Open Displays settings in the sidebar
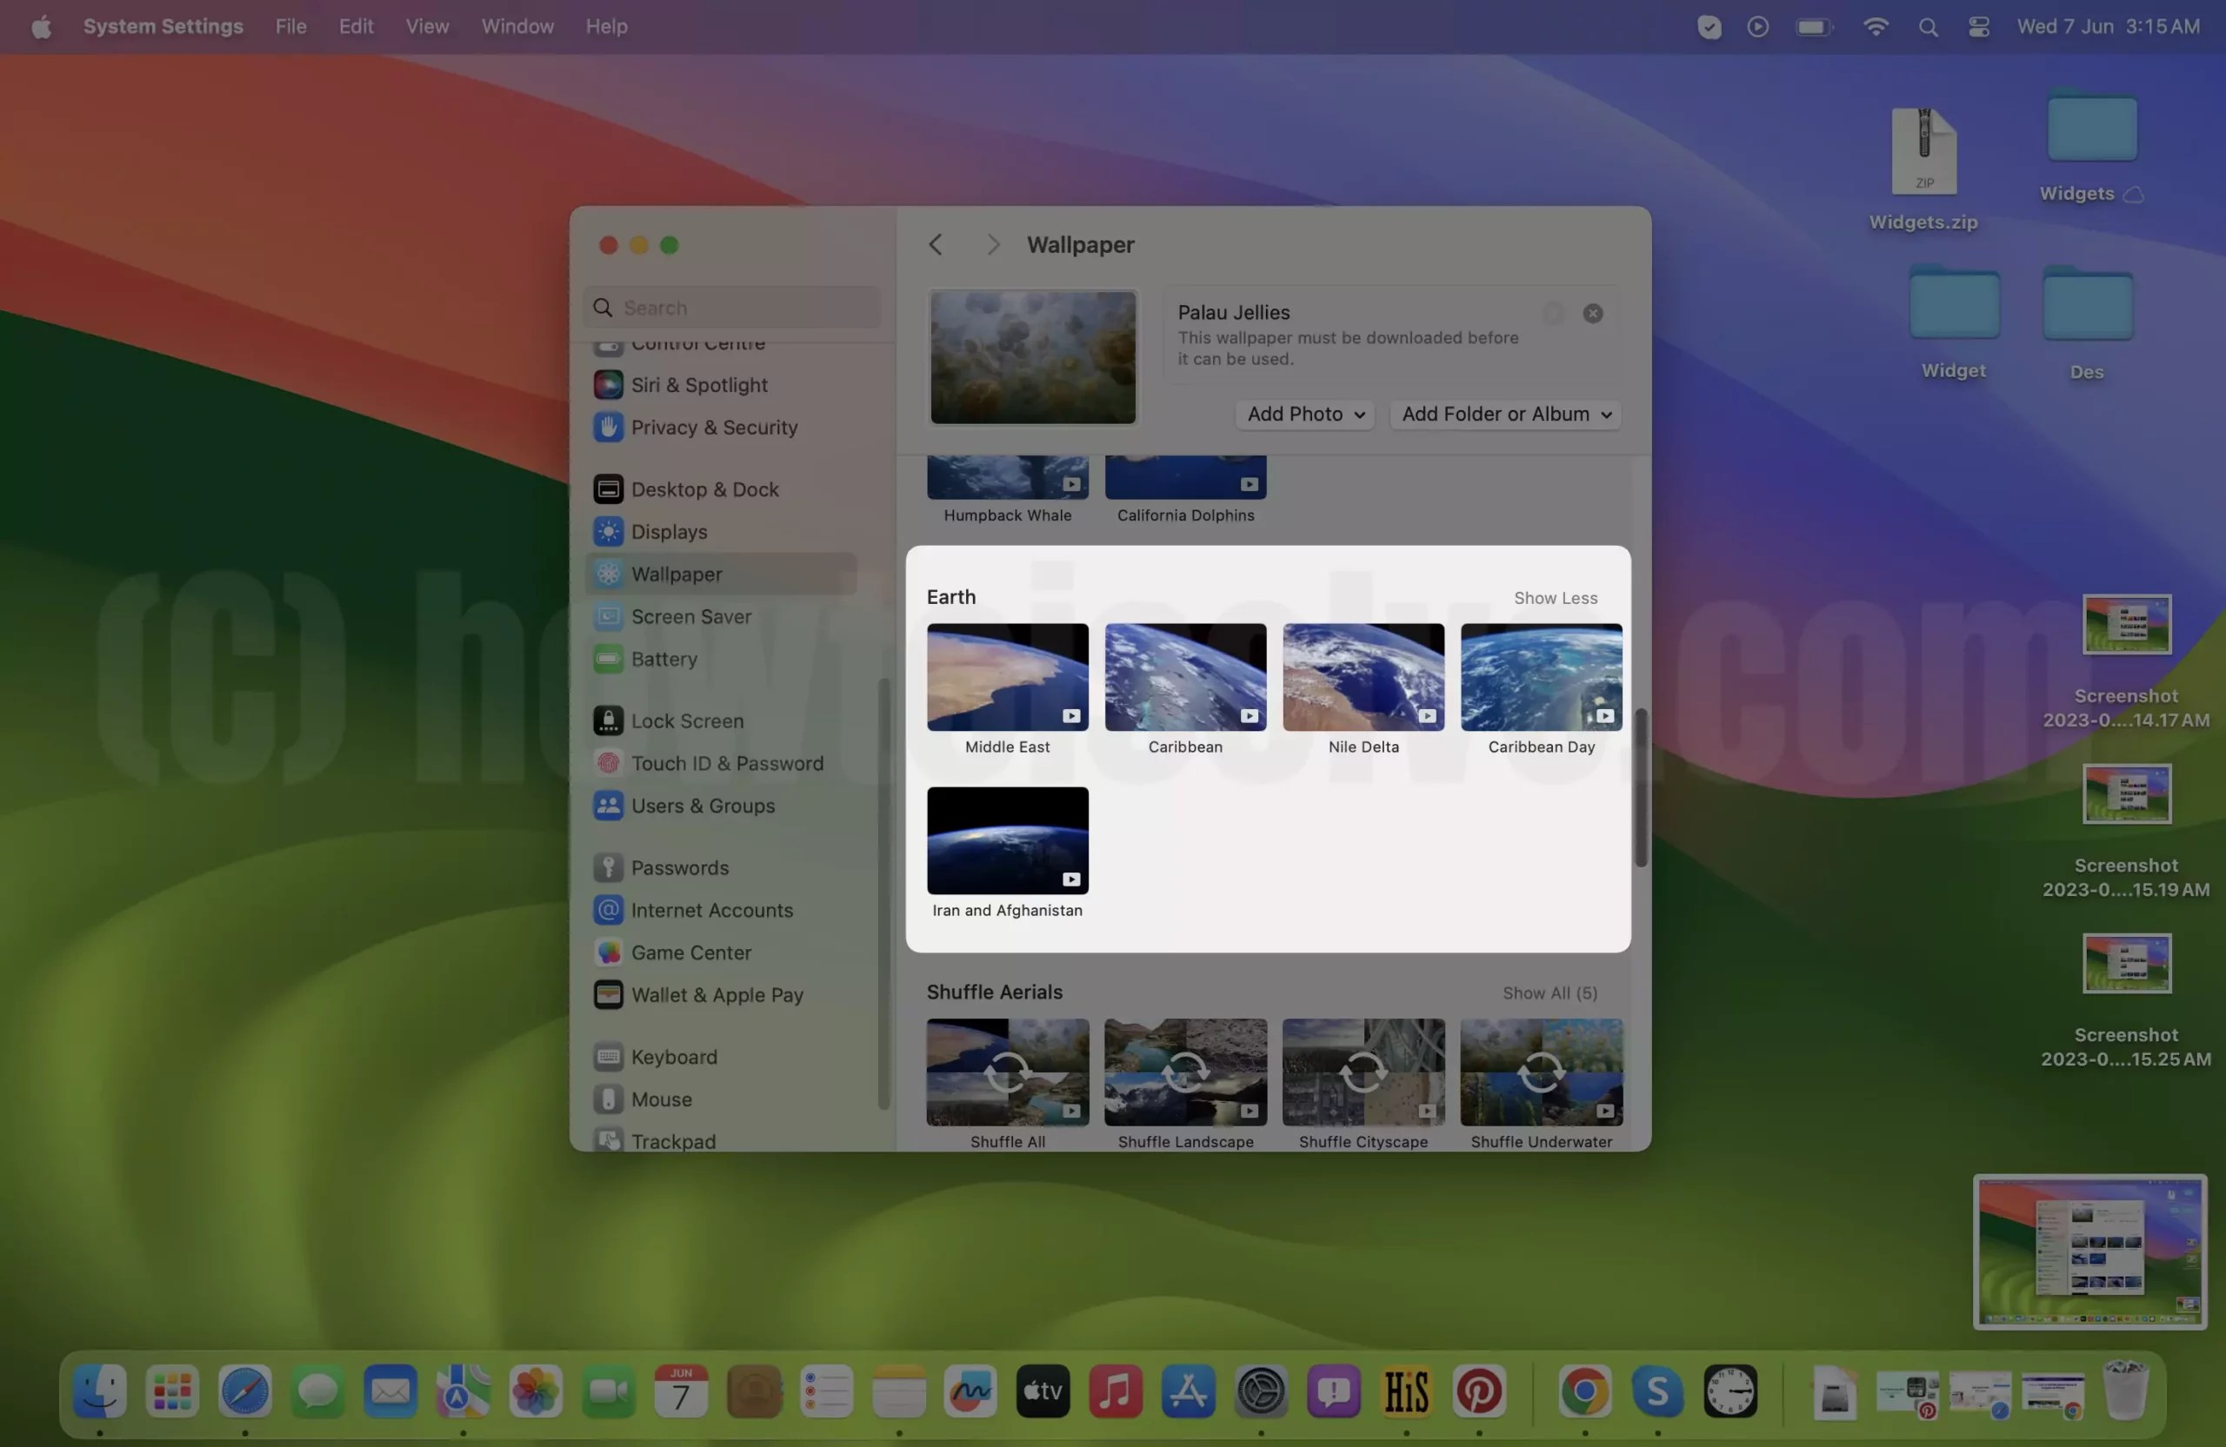 pos(670,531)
